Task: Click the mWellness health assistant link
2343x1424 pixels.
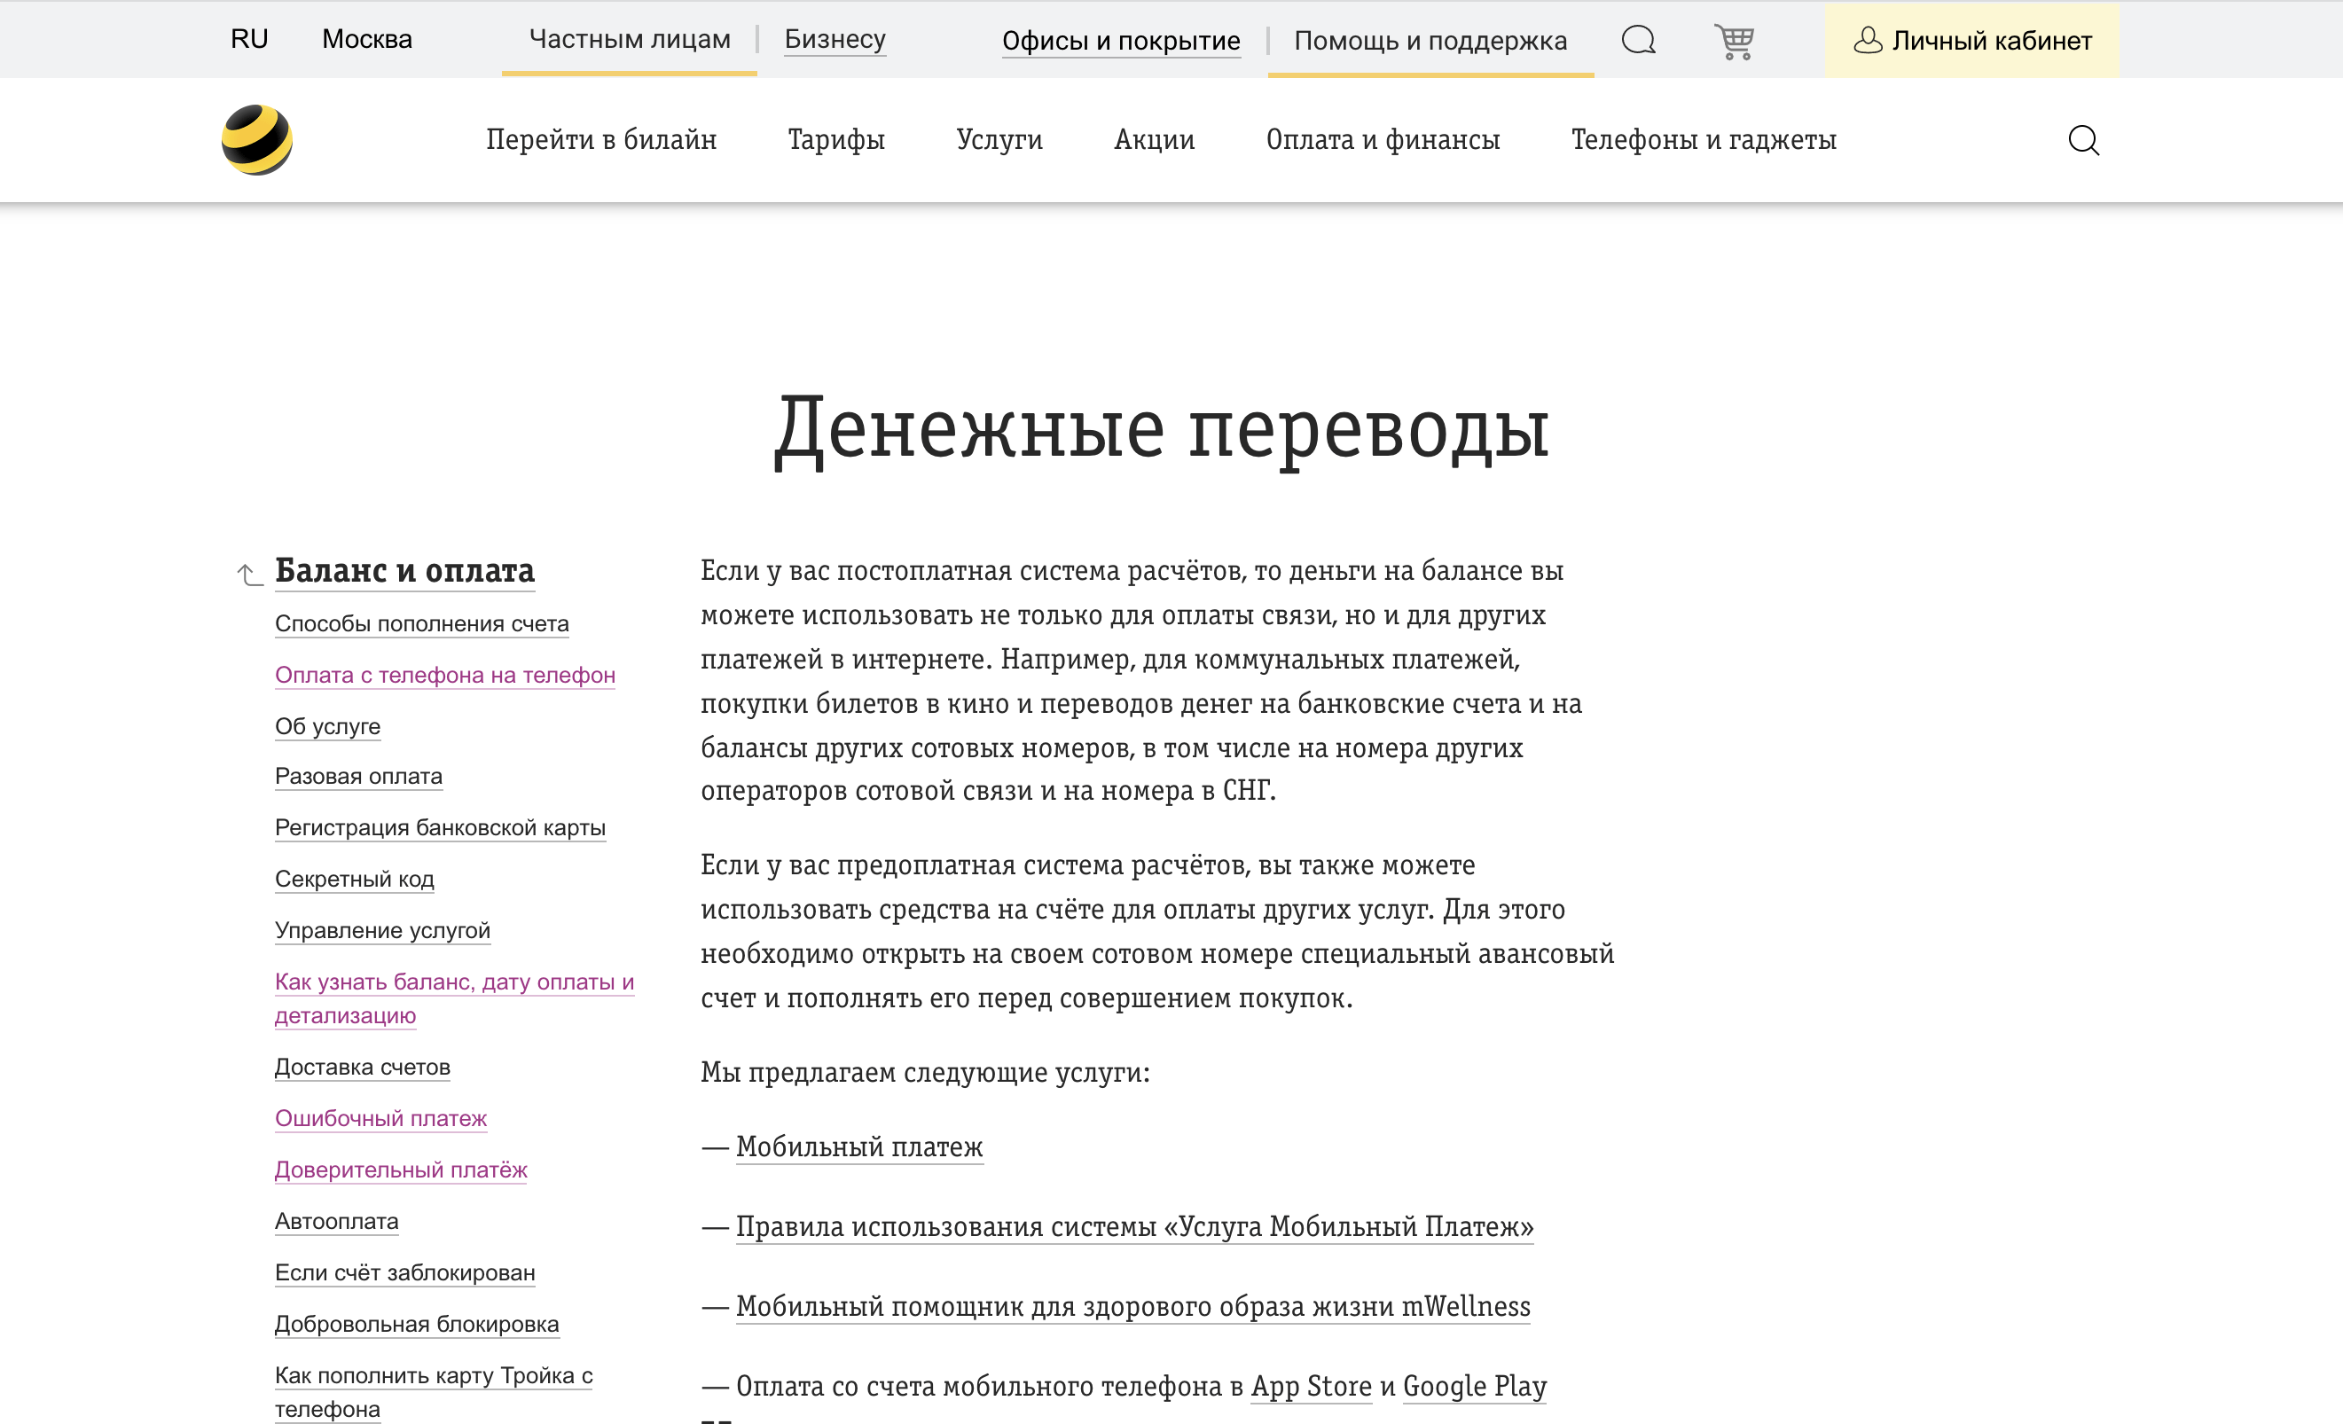Action: point(1132,1306)
